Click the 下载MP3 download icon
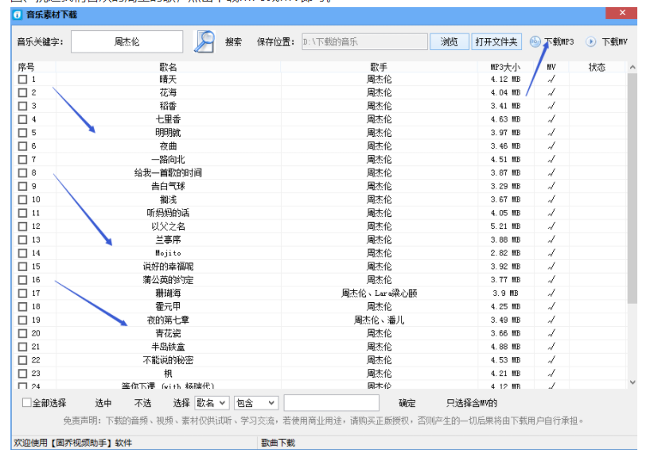This screenshot has width=658, height=458. click(x=536, y=42)
